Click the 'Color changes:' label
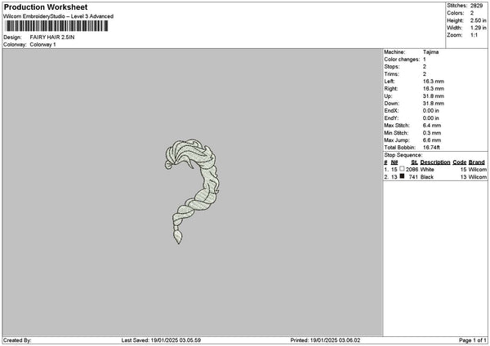490x346 pixels. click(402, 60)
